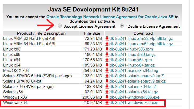The image size is (194, 109).
Task: Click the download arrow beside linux-arm32 tarball
Action: pos(107,38)
